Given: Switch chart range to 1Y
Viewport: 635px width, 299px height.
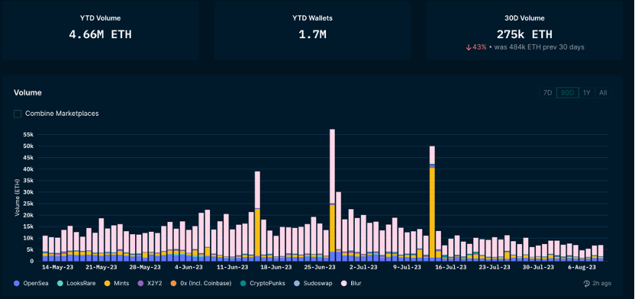Looking at the screenshot, I should (x=587, y=92).
